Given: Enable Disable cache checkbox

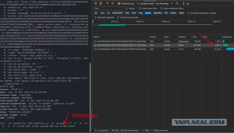Looking at the screenshot, I should (x=138, y=4).
